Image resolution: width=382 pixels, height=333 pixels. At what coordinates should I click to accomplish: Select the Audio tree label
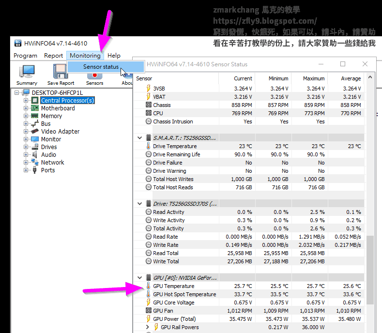tap(48, 155)
